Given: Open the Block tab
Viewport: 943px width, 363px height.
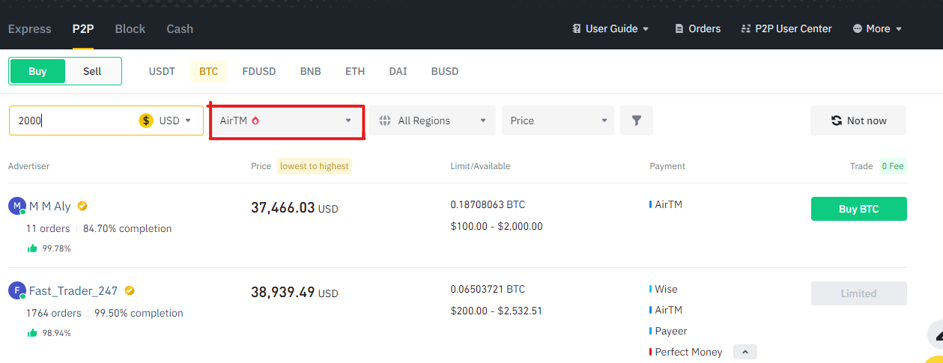Looking at the screenshot, I should pyautogui.click(x=130, y=28).
